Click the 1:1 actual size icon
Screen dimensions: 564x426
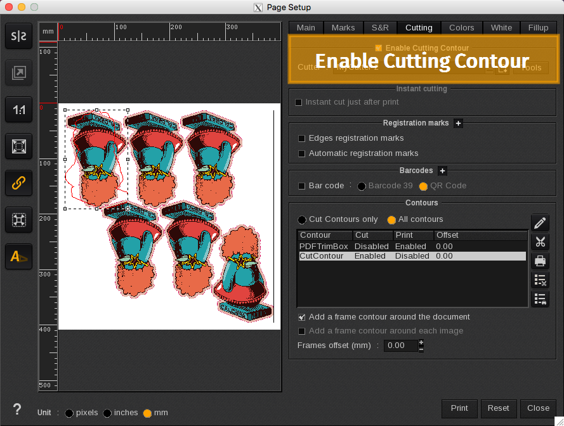point(19,110)
